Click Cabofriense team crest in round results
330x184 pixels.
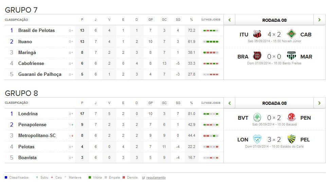coord(291,34)
